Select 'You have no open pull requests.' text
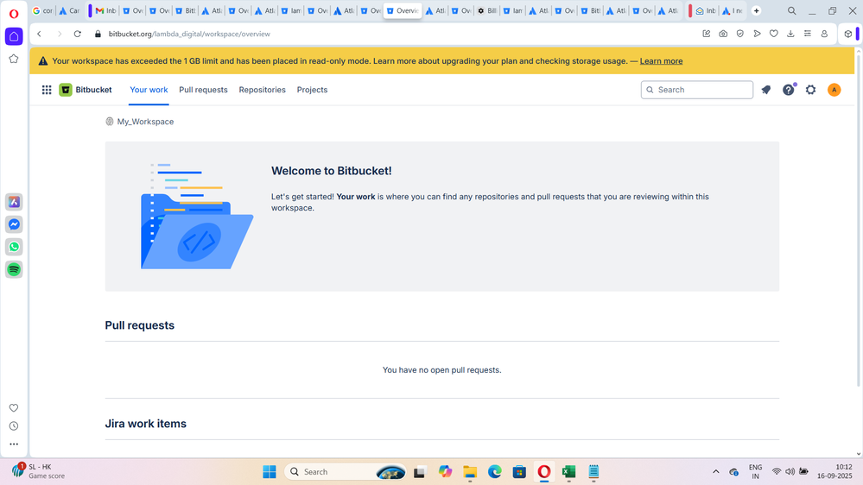 442,370
